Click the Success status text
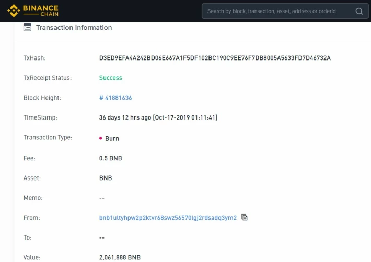This screenshot has height=262, width=371. click(x=110, y=78)
